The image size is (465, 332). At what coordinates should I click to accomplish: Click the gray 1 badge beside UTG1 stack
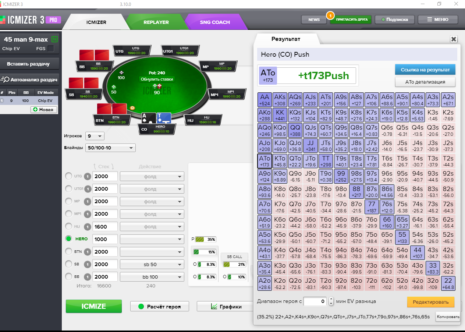[88, 189]
